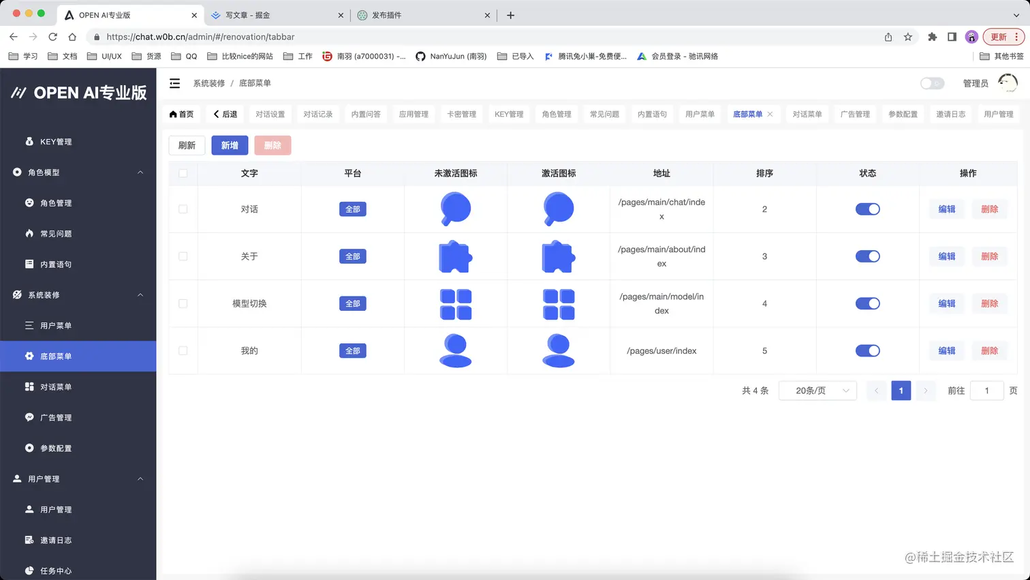Disable the status toggle for the 对话 row
1030x580 pixels.
coord(867,209)
